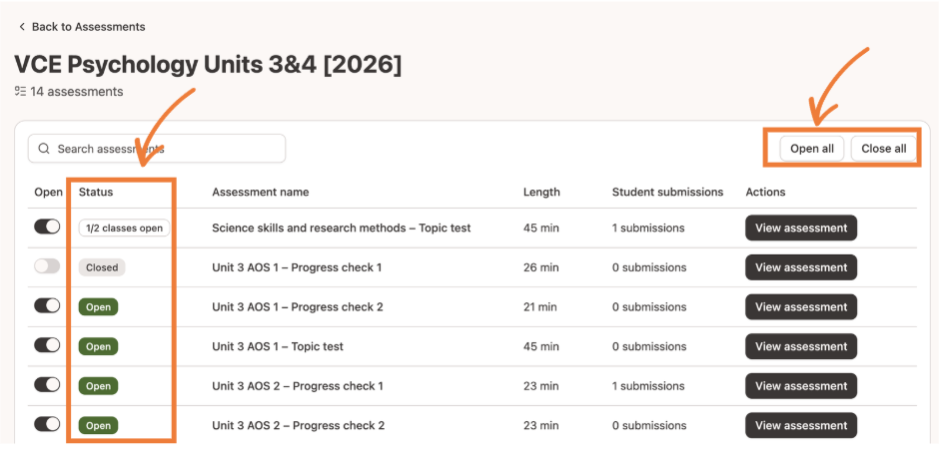Click the Length column header
The image size is (939, 469).
(x=541, y=192)
